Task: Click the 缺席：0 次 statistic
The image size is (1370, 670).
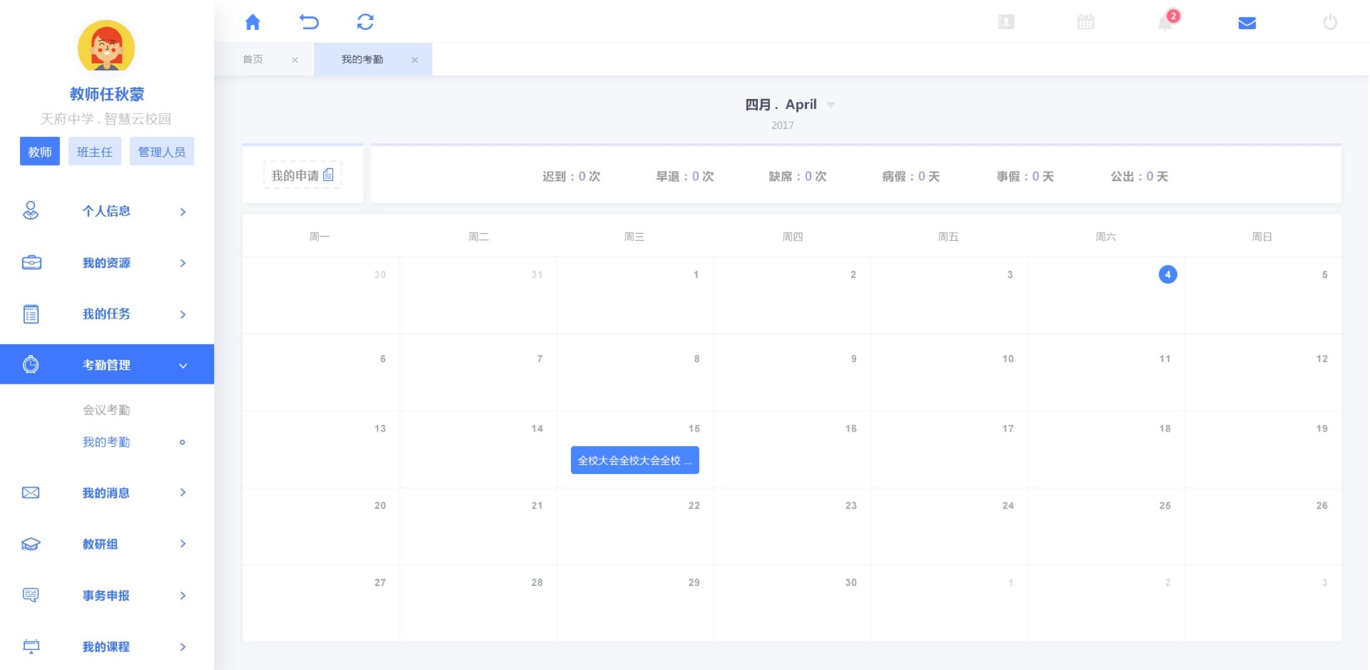Action: [798, 177]
